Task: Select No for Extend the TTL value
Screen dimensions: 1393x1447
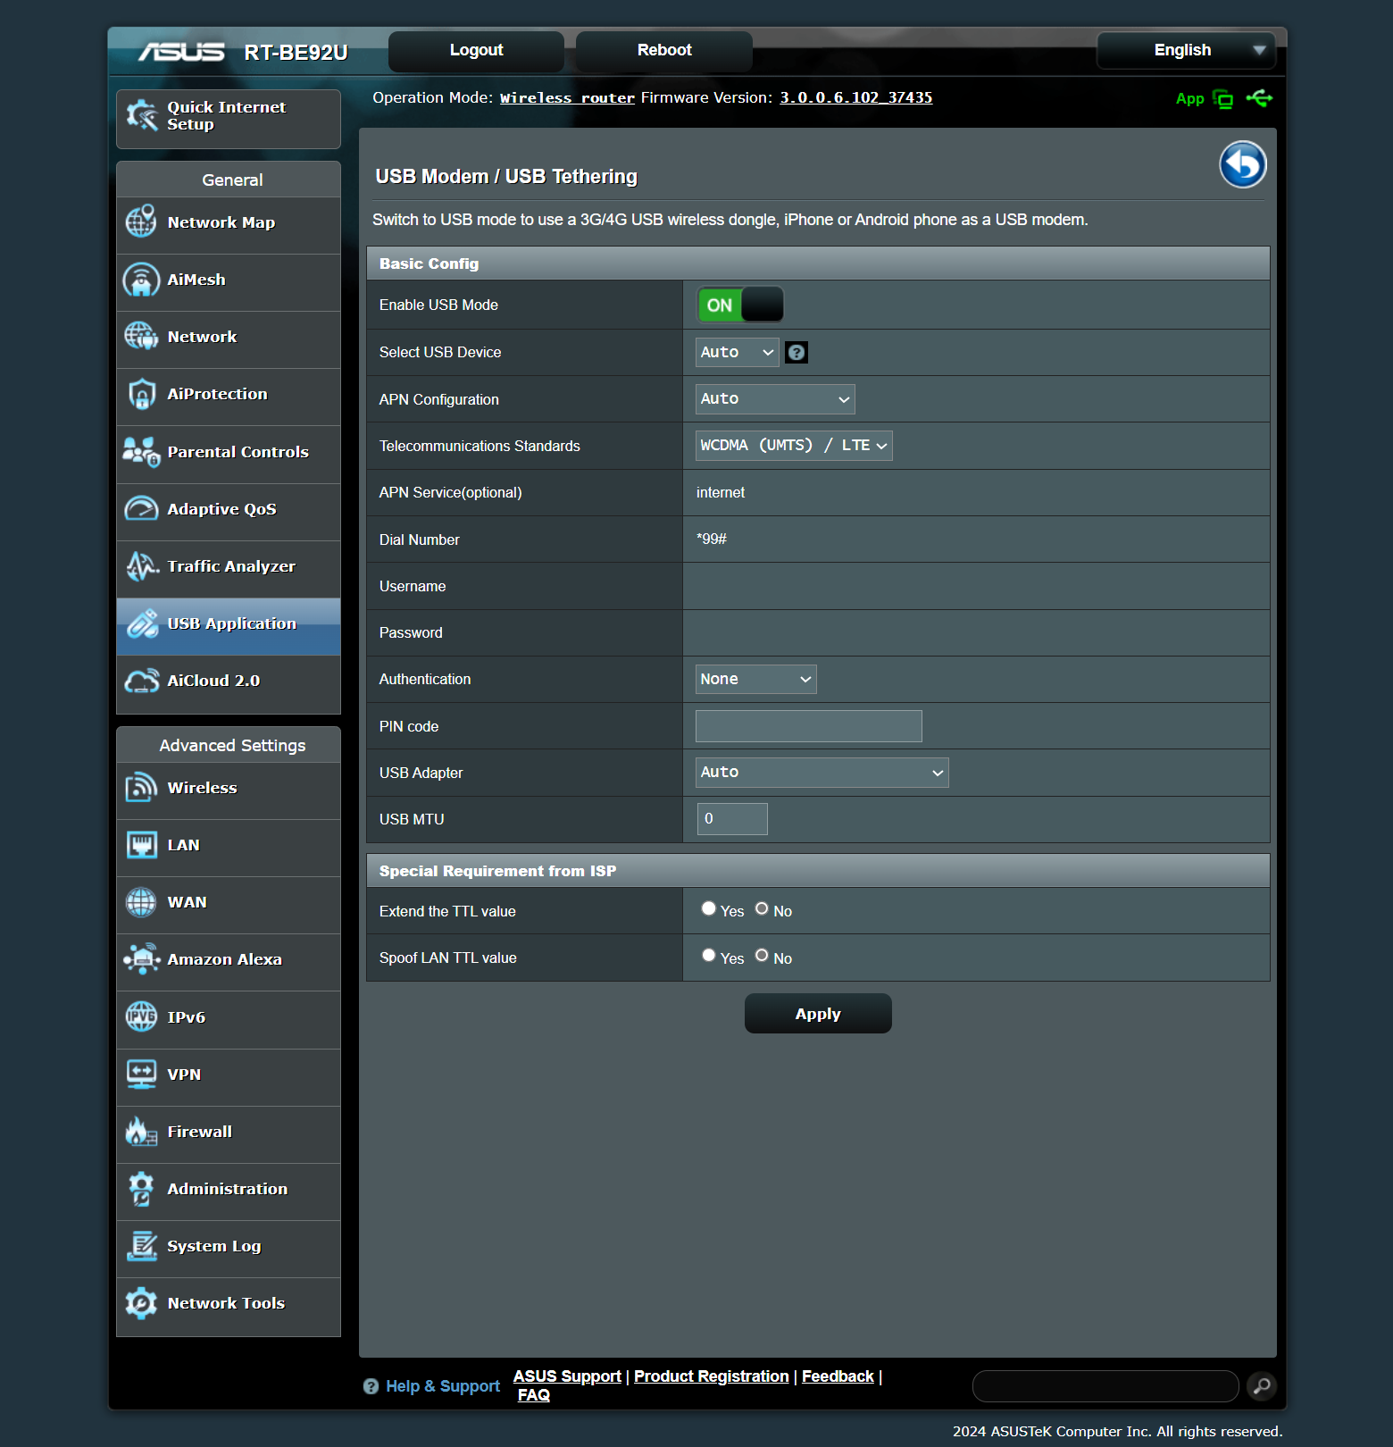Action: [x=762, y=908]
